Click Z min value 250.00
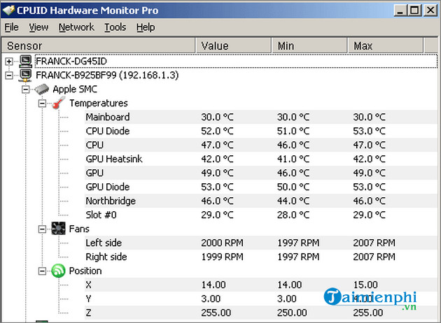The height and width of the screenshot is (323, 441). tap(292, 313)
